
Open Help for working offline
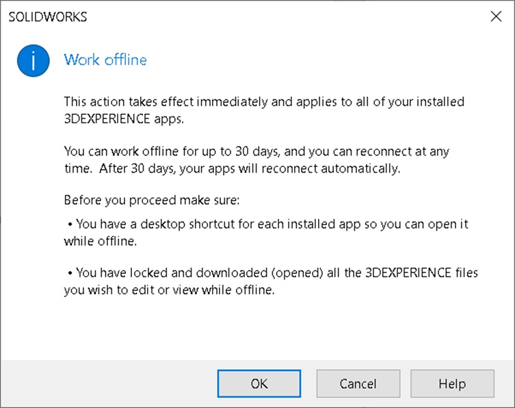click(452, 383)
